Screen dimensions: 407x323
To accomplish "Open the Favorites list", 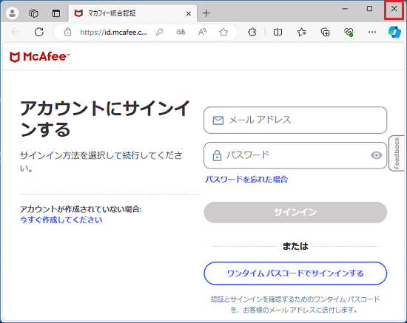I will [302, 32].
